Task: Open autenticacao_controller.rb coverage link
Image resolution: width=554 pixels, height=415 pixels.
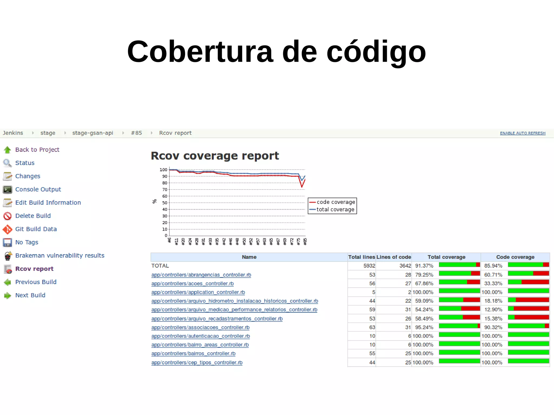Action: 201,336
